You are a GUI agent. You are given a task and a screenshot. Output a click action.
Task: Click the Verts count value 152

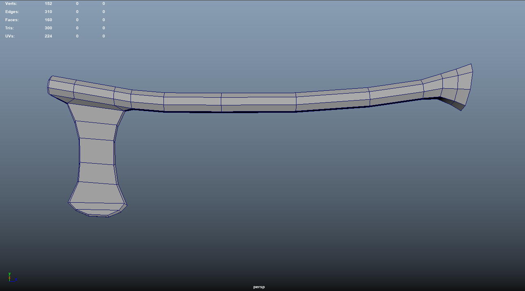[x=48, y=4]
